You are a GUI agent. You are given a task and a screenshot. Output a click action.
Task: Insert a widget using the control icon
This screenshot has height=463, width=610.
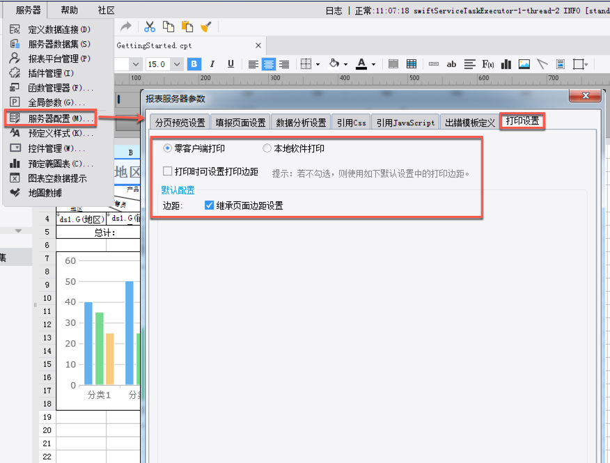tap(433, 64)
